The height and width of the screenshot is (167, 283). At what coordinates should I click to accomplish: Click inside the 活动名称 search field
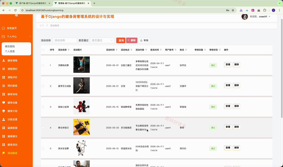point(65,40)
